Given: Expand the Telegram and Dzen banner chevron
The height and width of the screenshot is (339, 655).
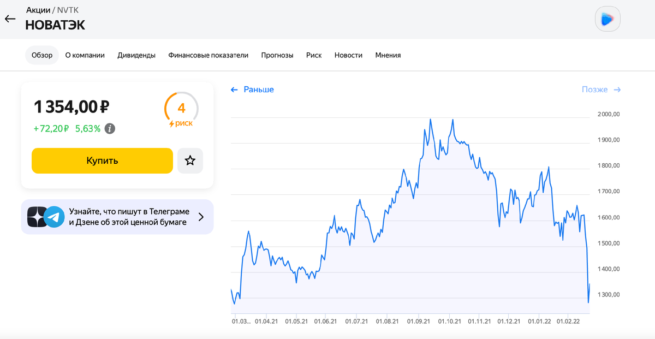Looking at the screenshot, I should 201,217.
